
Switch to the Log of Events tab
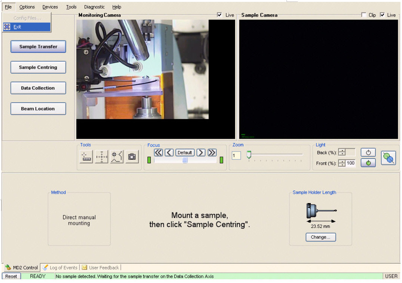60,268
